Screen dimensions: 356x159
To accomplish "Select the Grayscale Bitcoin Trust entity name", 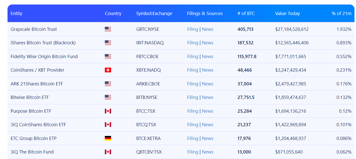I will click(x=34, y=29).
